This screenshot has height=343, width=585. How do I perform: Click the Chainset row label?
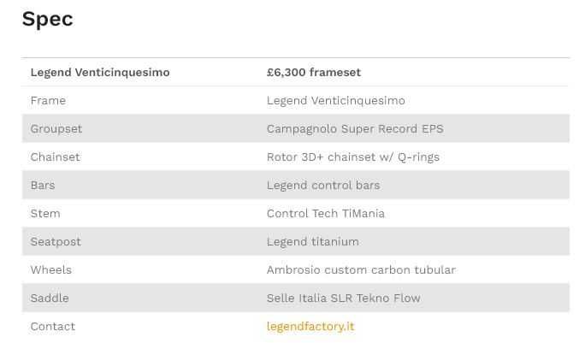click(55, 157)
